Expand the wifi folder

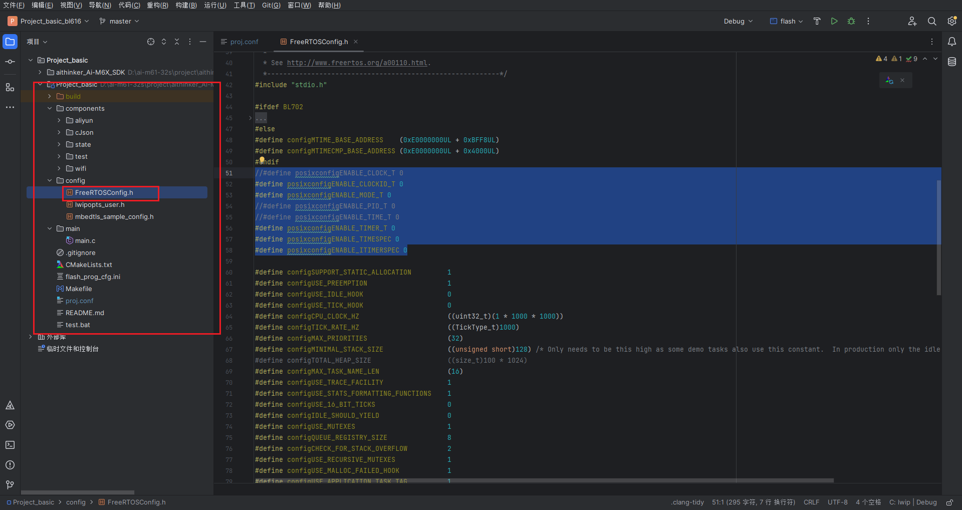pyautogui.click(x=59, y=168)
